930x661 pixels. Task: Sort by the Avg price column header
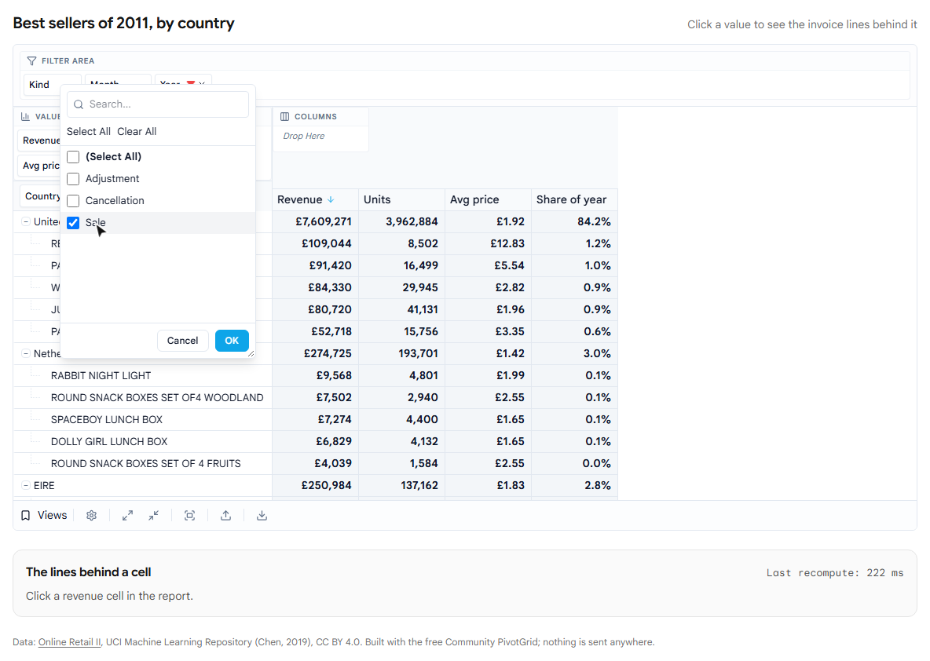488,199
